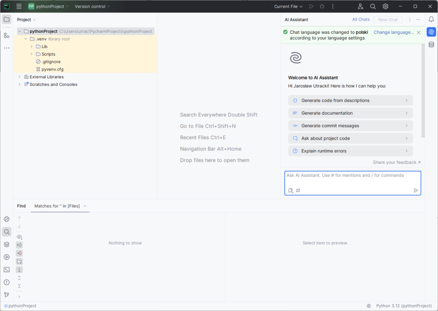Screen dimensions: 438x311
Task: Open the Structure tool window
Action: (6, 35)
